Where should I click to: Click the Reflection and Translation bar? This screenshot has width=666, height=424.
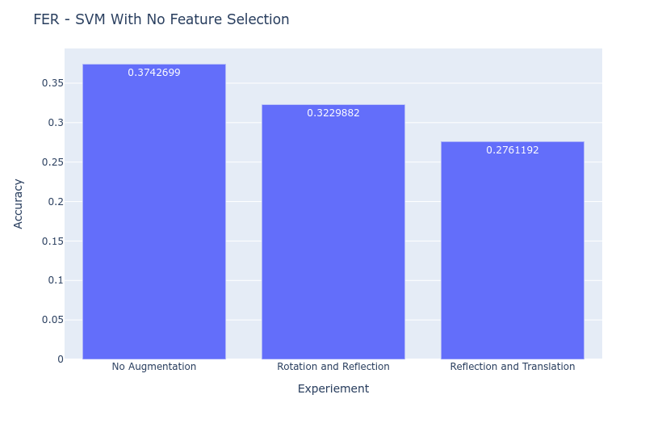pos(513,250)
